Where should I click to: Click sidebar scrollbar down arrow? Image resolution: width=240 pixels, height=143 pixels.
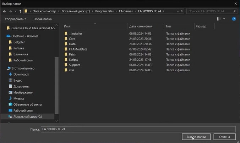pyautogui.click(x=56, y=121)
